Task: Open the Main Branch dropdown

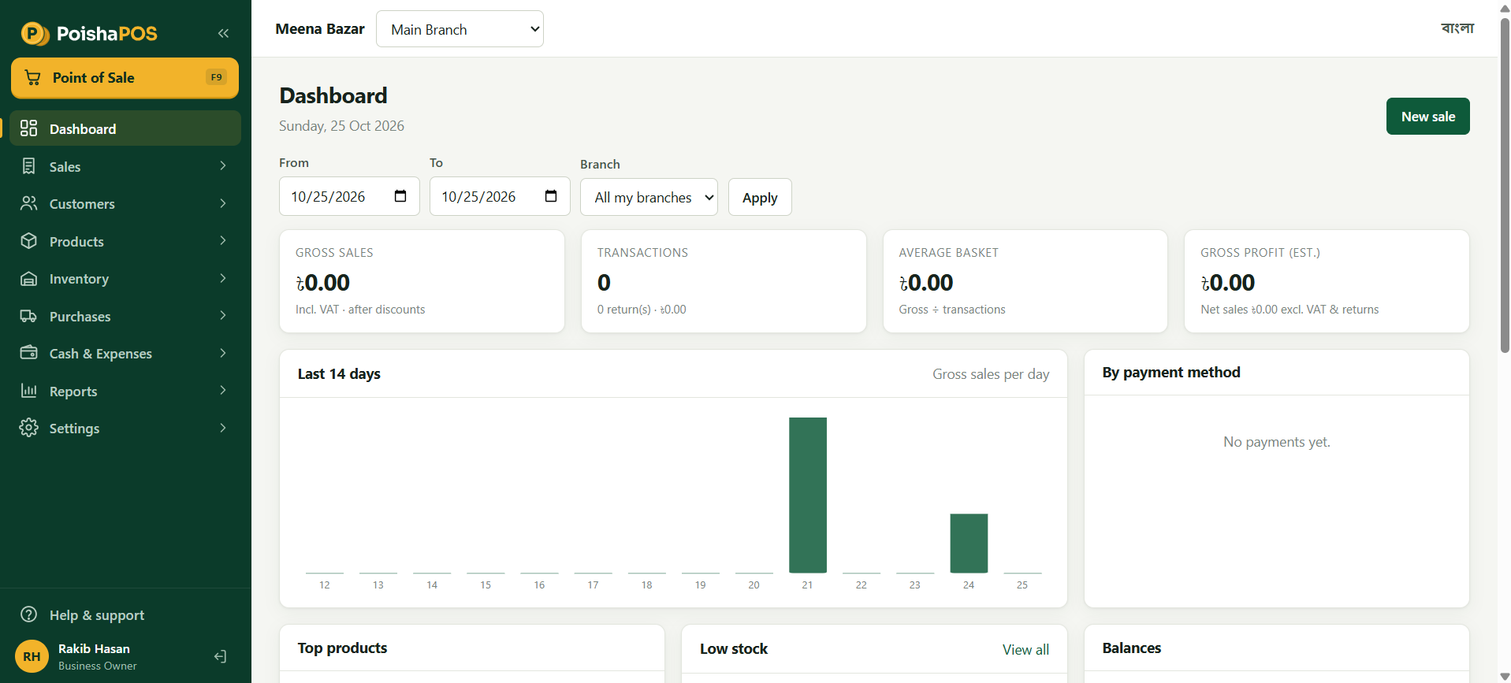Action: coord(460,29)
